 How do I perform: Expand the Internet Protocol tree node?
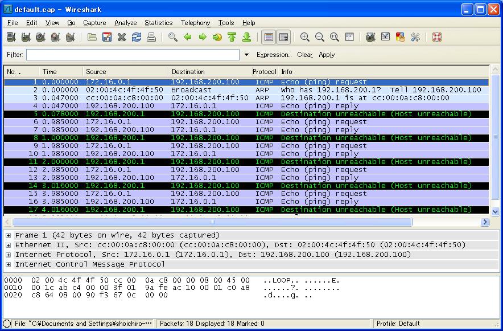click(9, 255)
